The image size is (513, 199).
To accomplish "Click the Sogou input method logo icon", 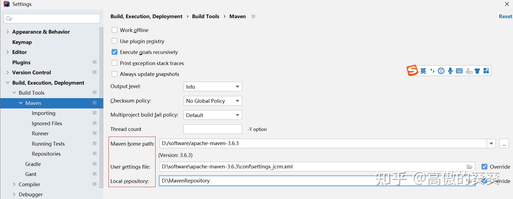I will pos(412,70).
